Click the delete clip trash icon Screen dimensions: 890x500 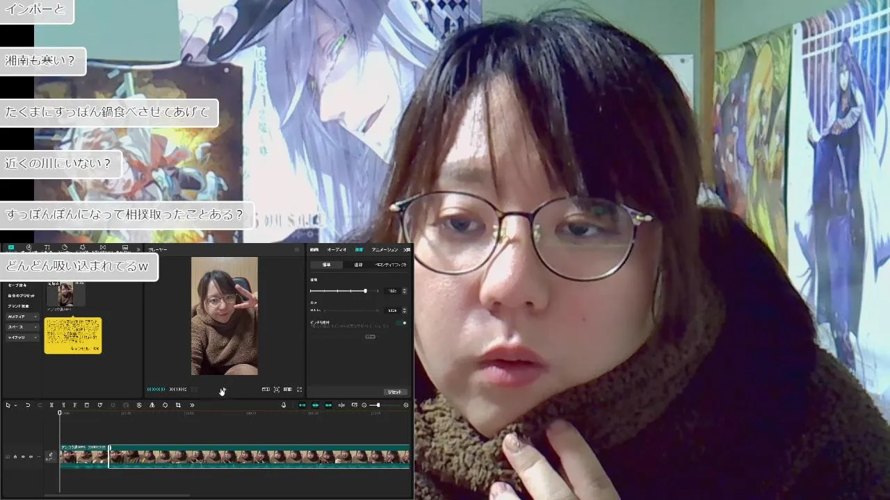(x=87, y=405)
